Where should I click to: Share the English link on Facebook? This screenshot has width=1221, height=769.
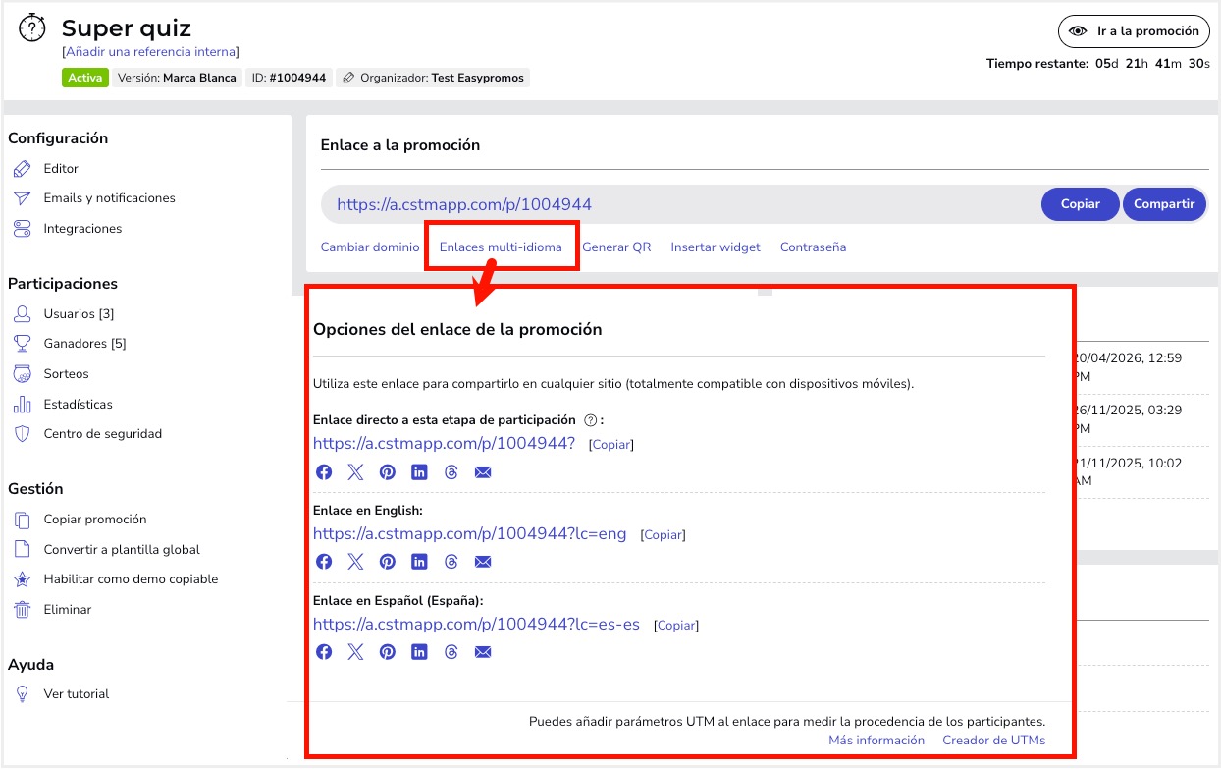[x=324, y=562]
